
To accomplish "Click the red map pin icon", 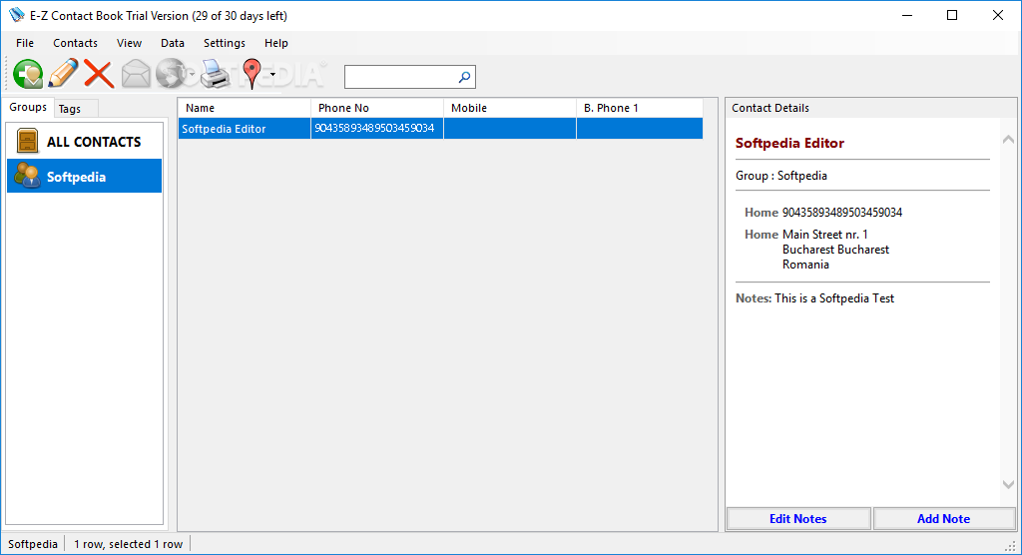I will tap(252, 74).
